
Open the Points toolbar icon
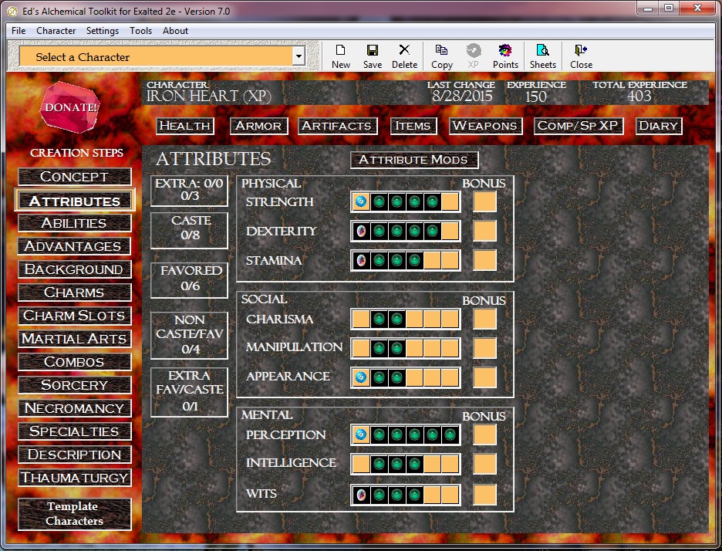coord(505,56)
